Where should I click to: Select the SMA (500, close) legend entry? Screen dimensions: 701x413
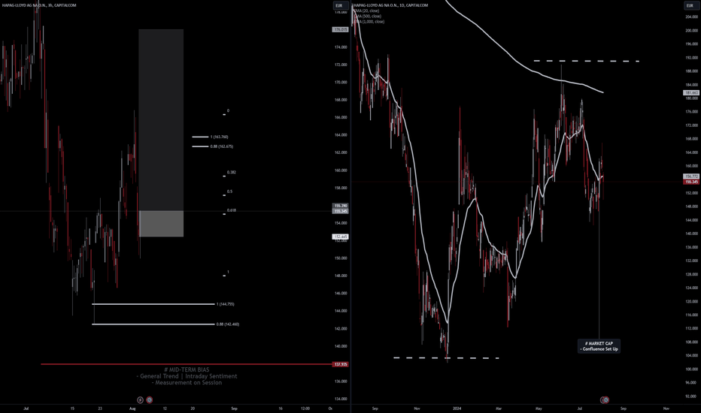tap(368, 16)
